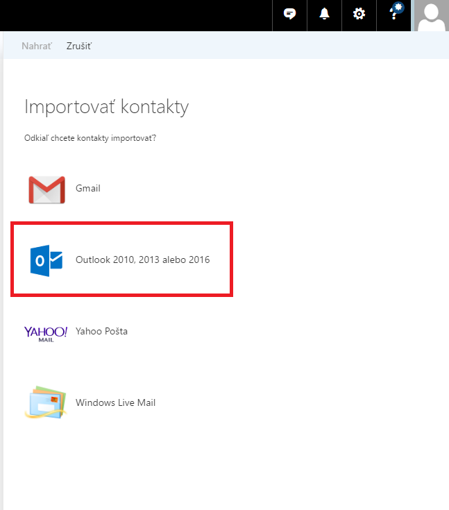The height and width of the screenshot is (510, 449).
Task: Click the text Odkiaľ chcete kontakty importovať?
Action: pyautogui.click(x=90, y=138)
